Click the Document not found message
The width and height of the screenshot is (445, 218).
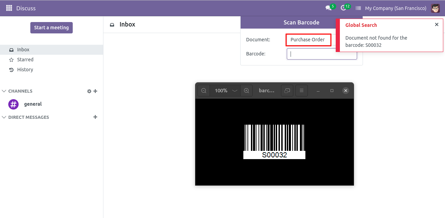[376, 41]
